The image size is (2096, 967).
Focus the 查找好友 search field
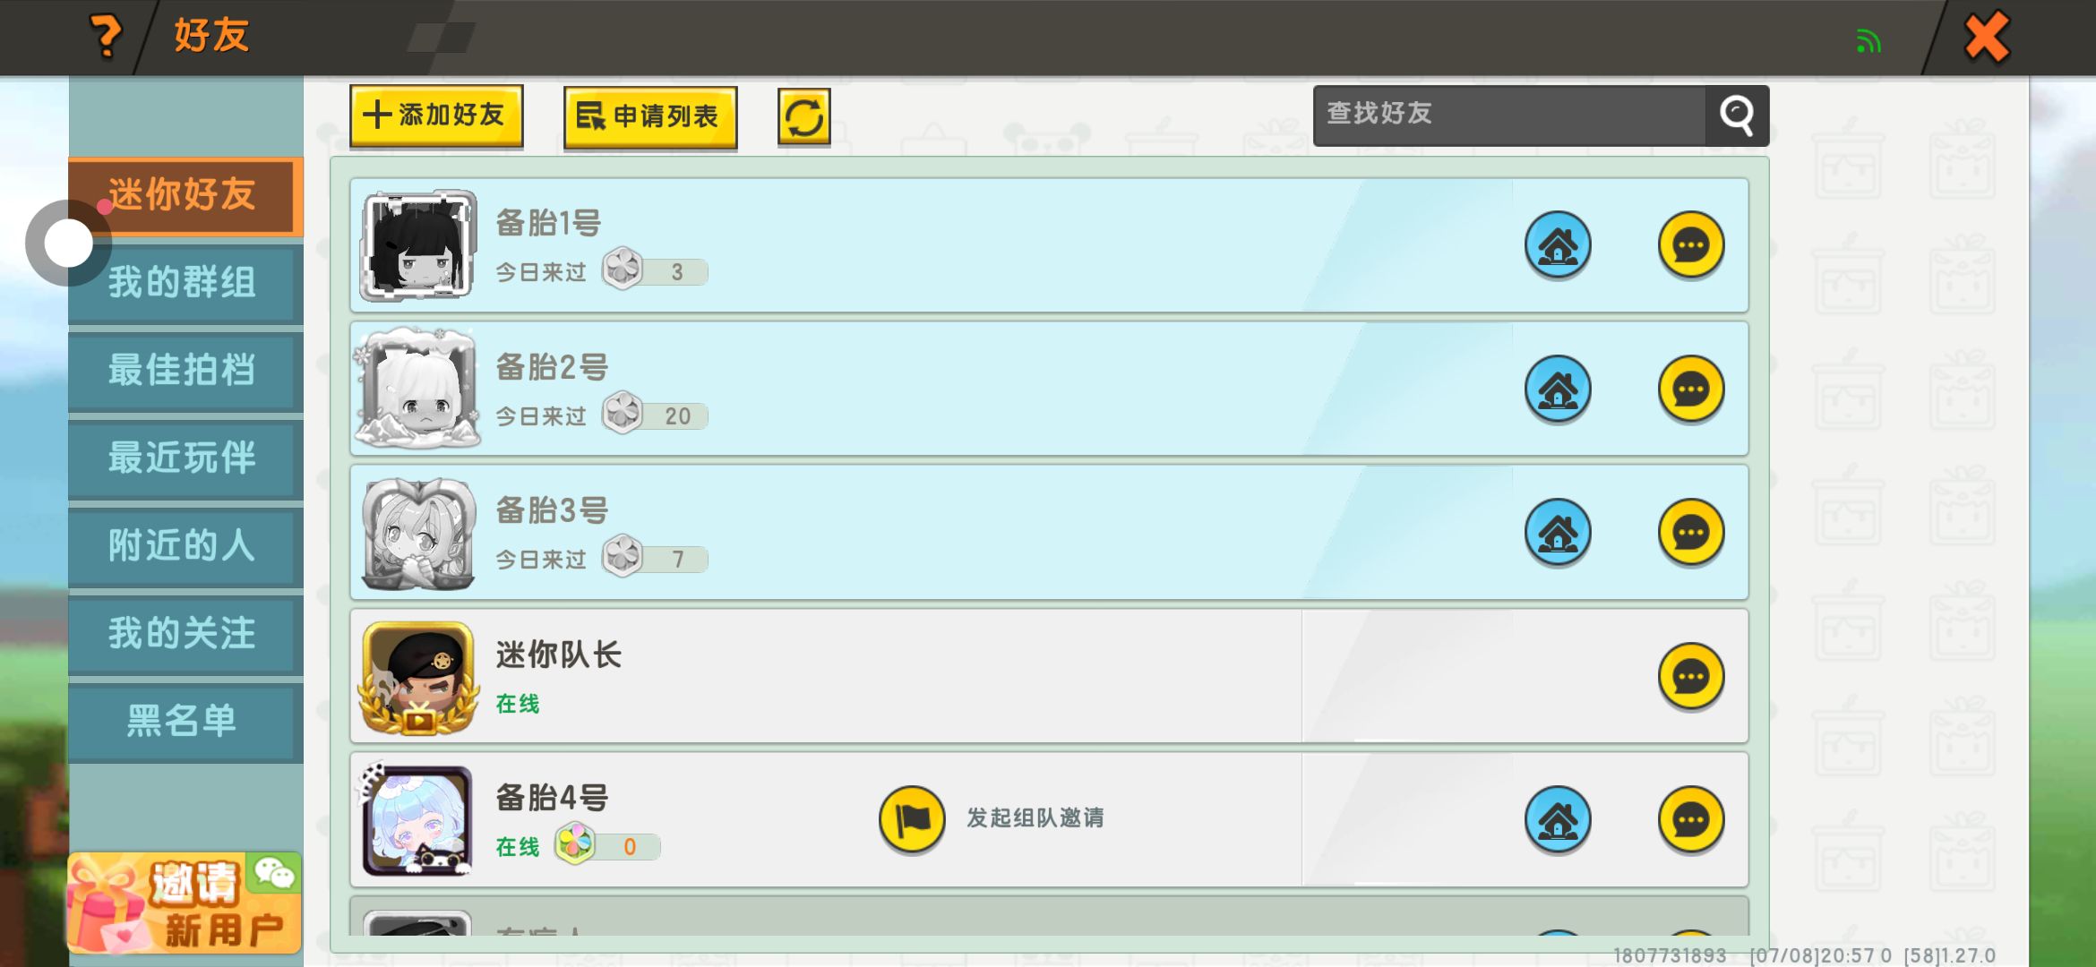pos(1509,116)
